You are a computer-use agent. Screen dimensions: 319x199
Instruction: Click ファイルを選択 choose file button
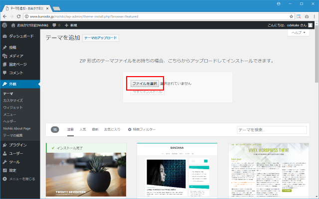145,84
